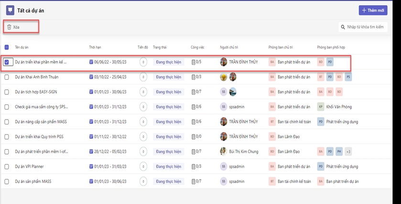Viewport: 401px width, 204px height.
Task: Toggle the select-all checkbox in table header
Action: pos(7,47)
